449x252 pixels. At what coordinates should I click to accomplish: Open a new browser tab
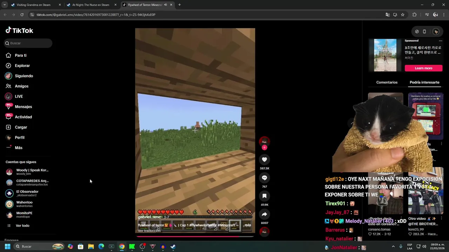coord(180,5)
